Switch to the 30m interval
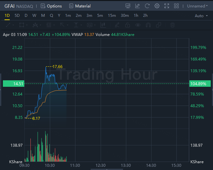Screen dimensions: 213x170 coord(125,16)
